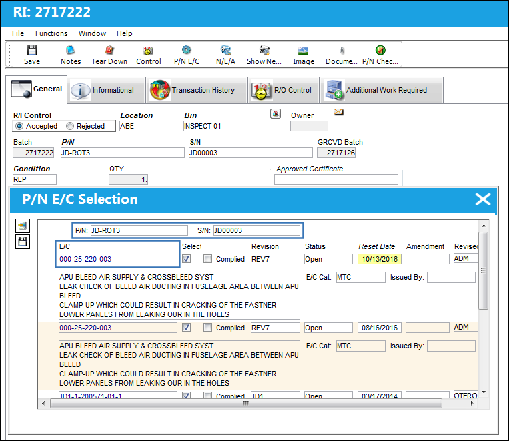Click the selection panel's vertical scrollbar down arrow

[484, 392]
